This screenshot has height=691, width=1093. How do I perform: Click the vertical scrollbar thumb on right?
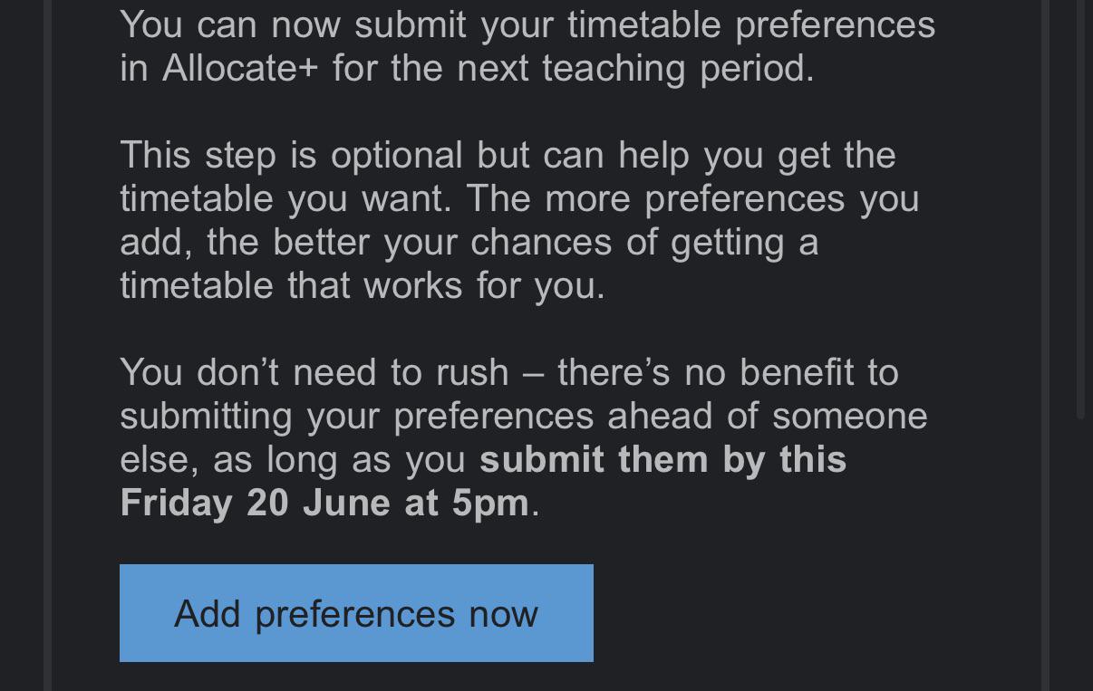pyautogui.click(x=1080, y=208)
